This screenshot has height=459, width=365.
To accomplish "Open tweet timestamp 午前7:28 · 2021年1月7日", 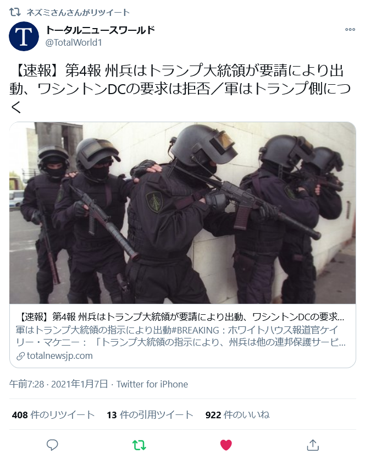I will point(58,384).
